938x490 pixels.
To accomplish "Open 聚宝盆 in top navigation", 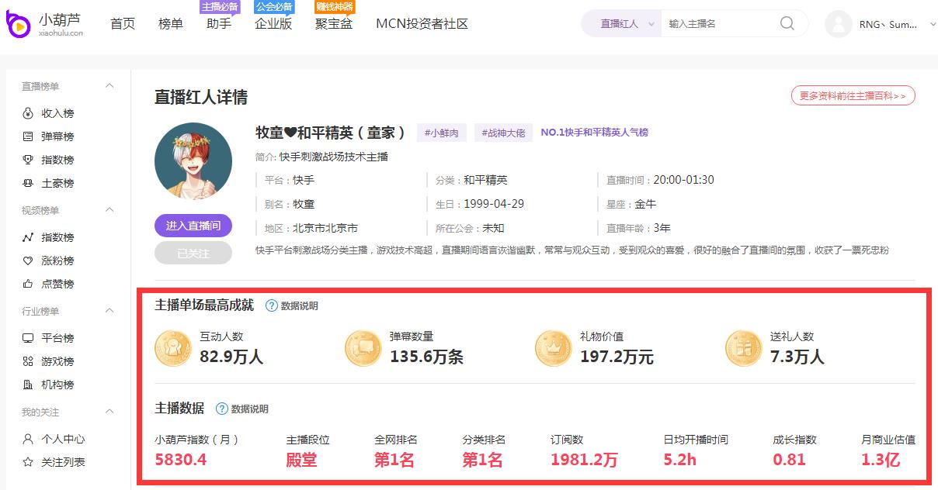I will pos(334,24).
